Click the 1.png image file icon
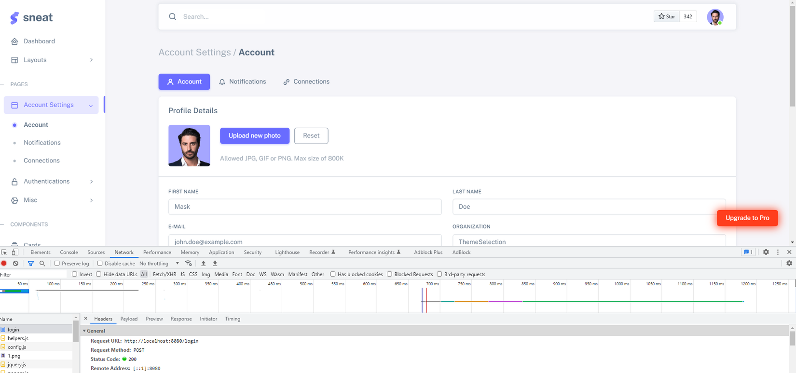This screenshot has width=796, height=373. [x=3, y=356]
